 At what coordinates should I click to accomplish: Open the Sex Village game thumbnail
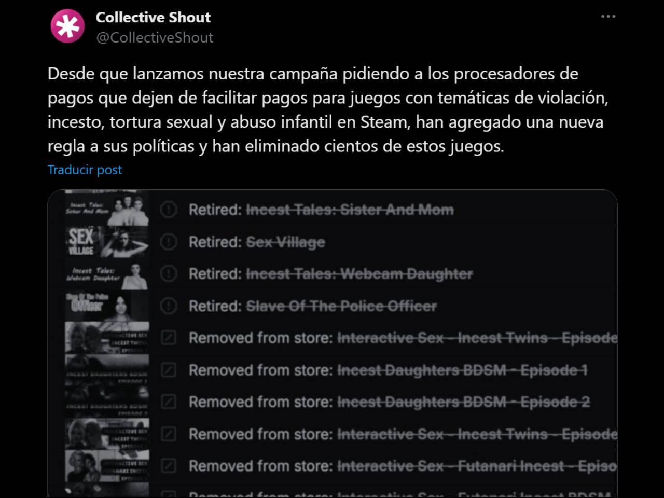click(x=107, y=242)
